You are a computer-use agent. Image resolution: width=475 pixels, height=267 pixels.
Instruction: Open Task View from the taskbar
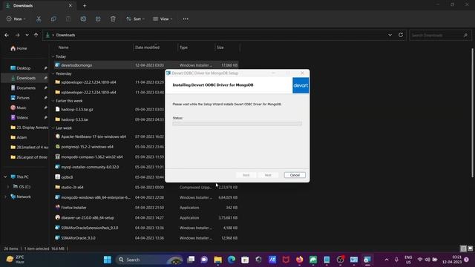point(191,260)
